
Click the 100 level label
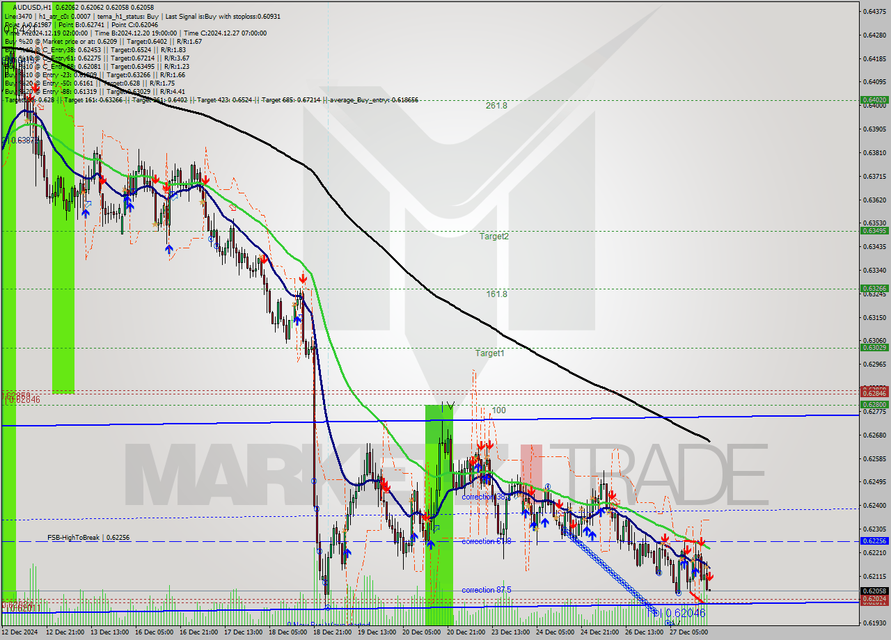(499, 410)
